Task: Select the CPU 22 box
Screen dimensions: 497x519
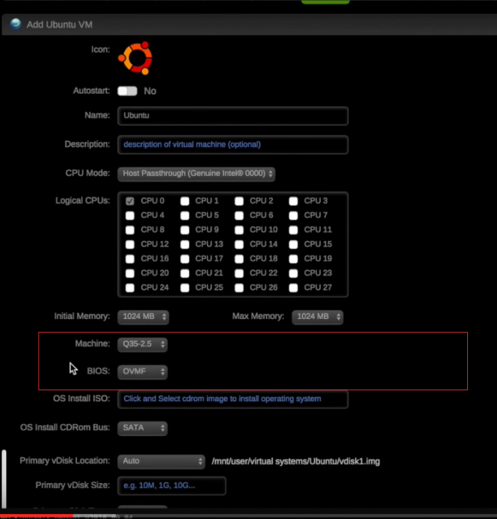Action: 239,273
